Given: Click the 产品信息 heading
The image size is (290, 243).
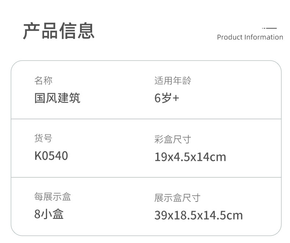Looking at the screenshot, I should point(59,31).
